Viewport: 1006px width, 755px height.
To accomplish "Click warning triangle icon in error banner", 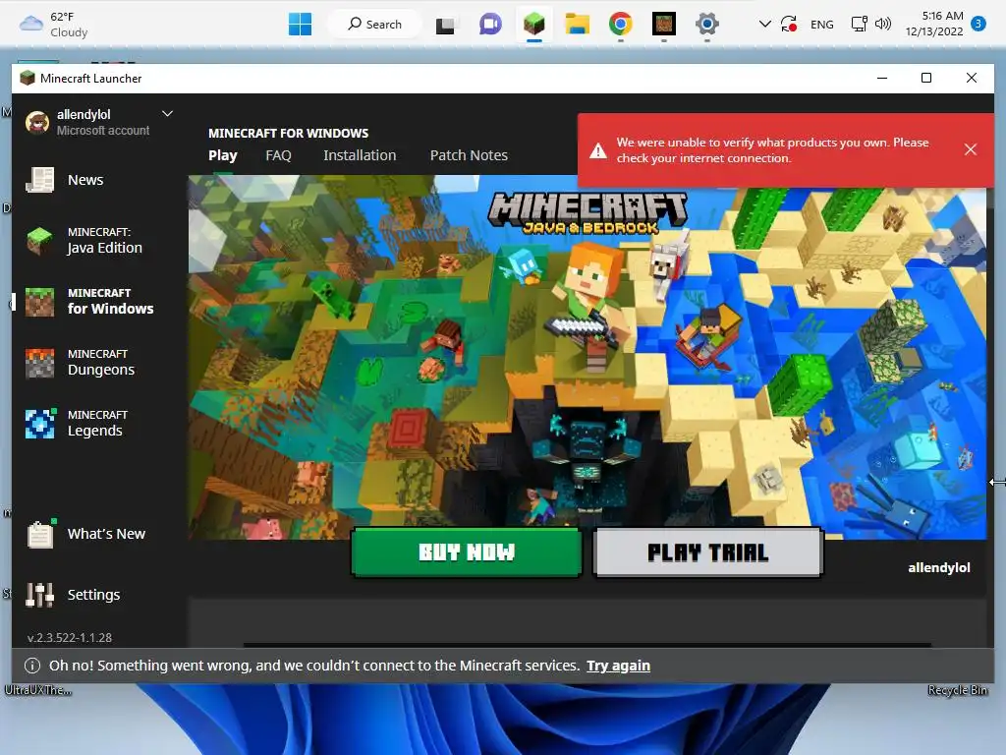I will coord(598,150).
